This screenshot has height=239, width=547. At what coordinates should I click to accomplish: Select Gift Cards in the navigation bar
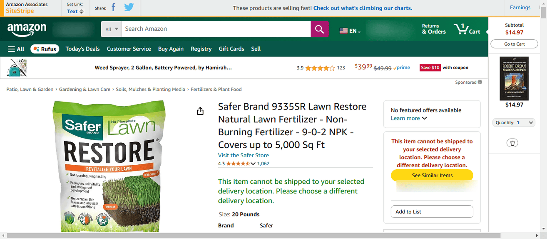pos(231,49)
